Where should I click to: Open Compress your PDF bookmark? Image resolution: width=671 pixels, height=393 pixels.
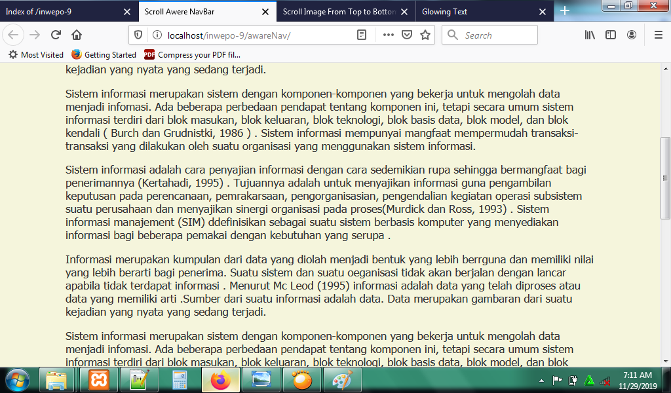[193, 55]
